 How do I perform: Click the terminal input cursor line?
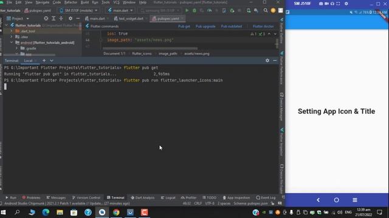[5, 87]
